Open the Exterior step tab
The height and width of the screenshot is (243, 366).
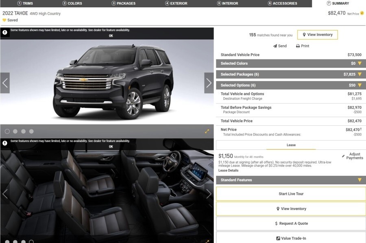(176, 3)
